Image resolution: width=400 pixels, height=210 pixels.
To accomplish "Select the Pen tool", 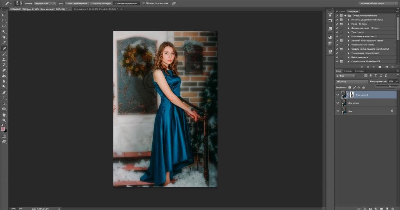I will [x=4, y=92].
